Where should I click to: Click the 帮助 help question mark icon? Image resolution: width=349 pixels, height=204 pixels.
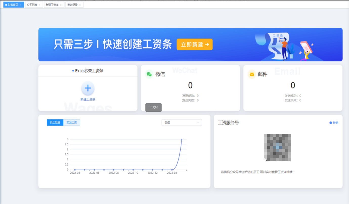pyautogui.click(x=331, y=123)
